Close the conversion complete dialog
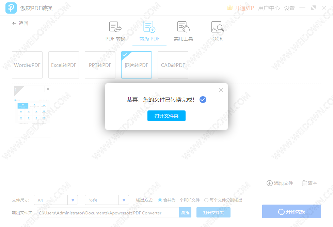 (221, 90)
